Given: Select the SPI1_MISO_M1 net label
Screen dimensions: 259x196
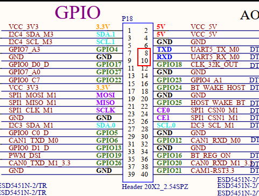Looking at the screenshot, I should pyautogui.click(x=33, y=102).
